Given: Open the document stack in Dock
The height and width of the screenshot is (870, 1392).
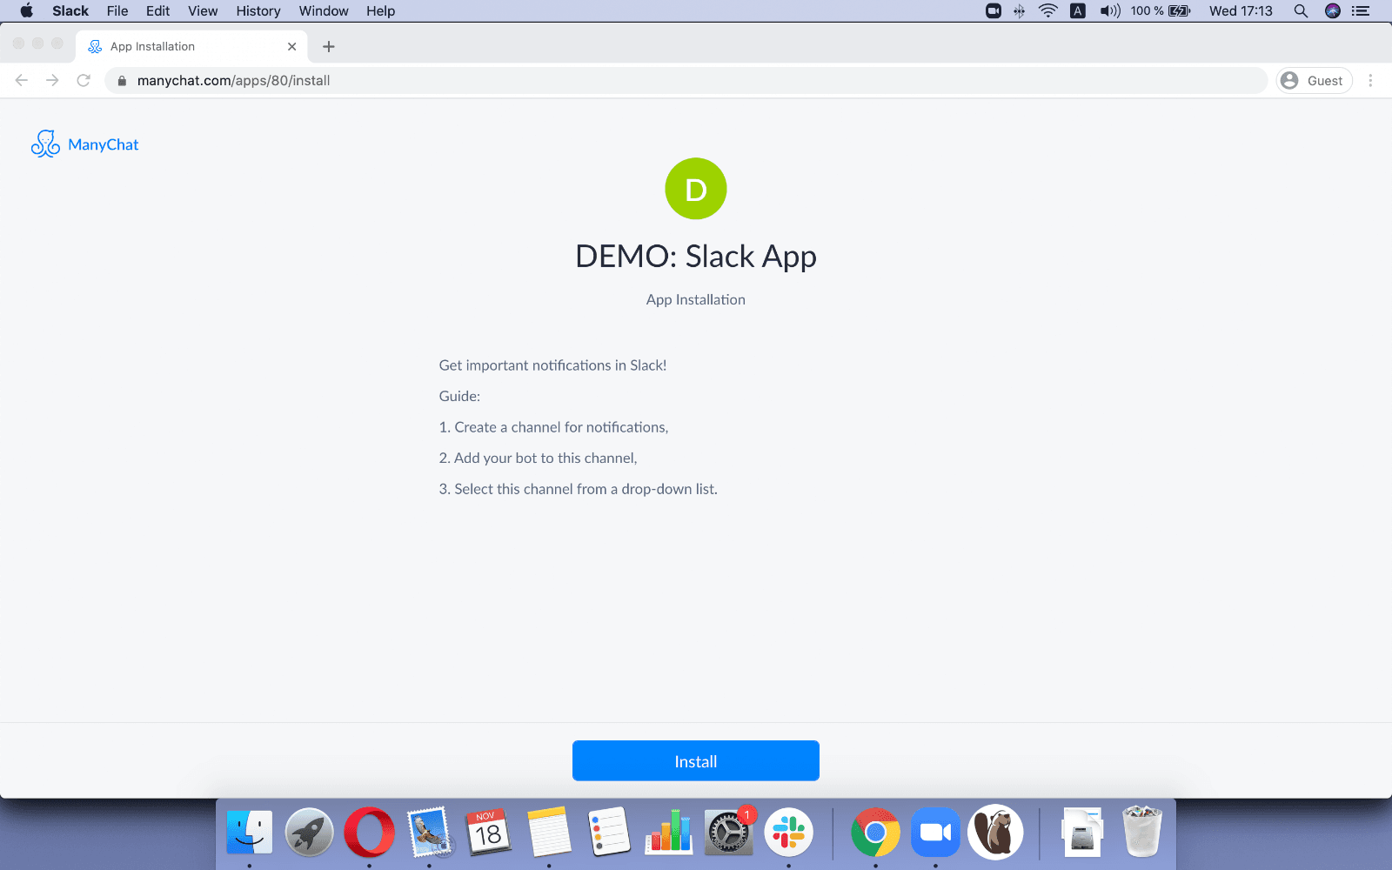Looking at the screenshot, I should click(x=1082, y=833).
